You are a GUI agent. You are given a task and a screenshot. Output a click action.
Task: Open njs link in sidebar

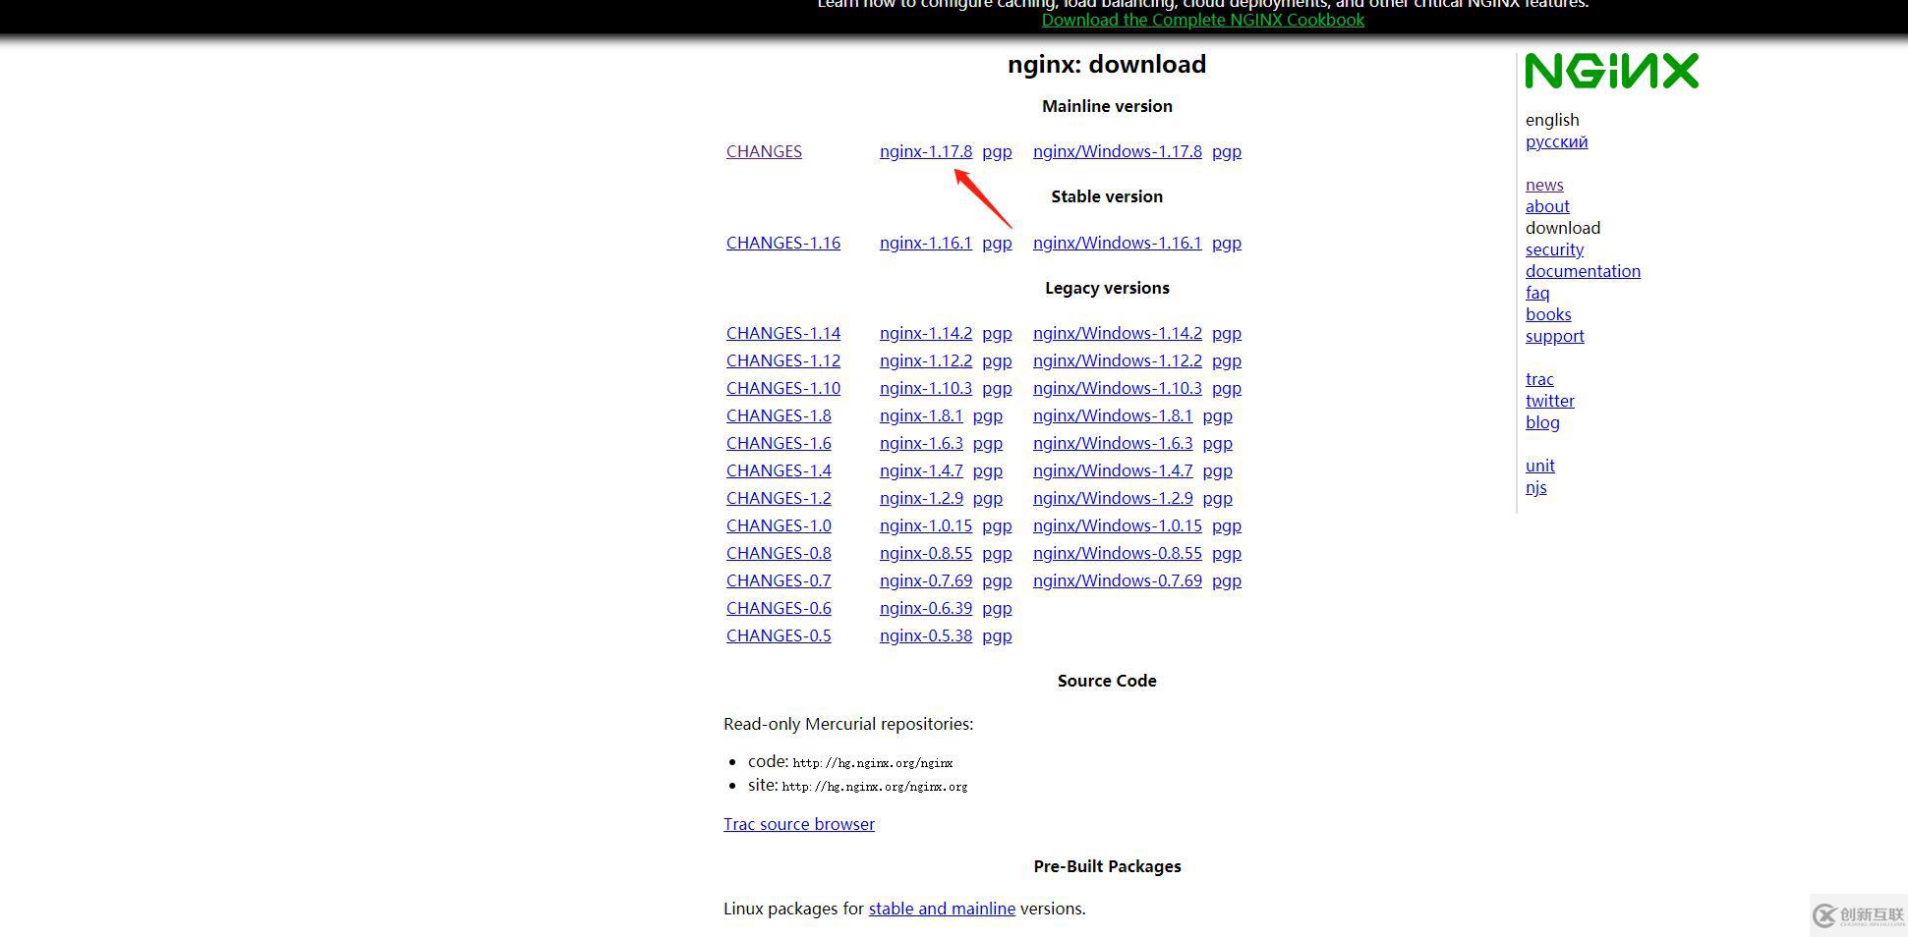pos(1536,487)
